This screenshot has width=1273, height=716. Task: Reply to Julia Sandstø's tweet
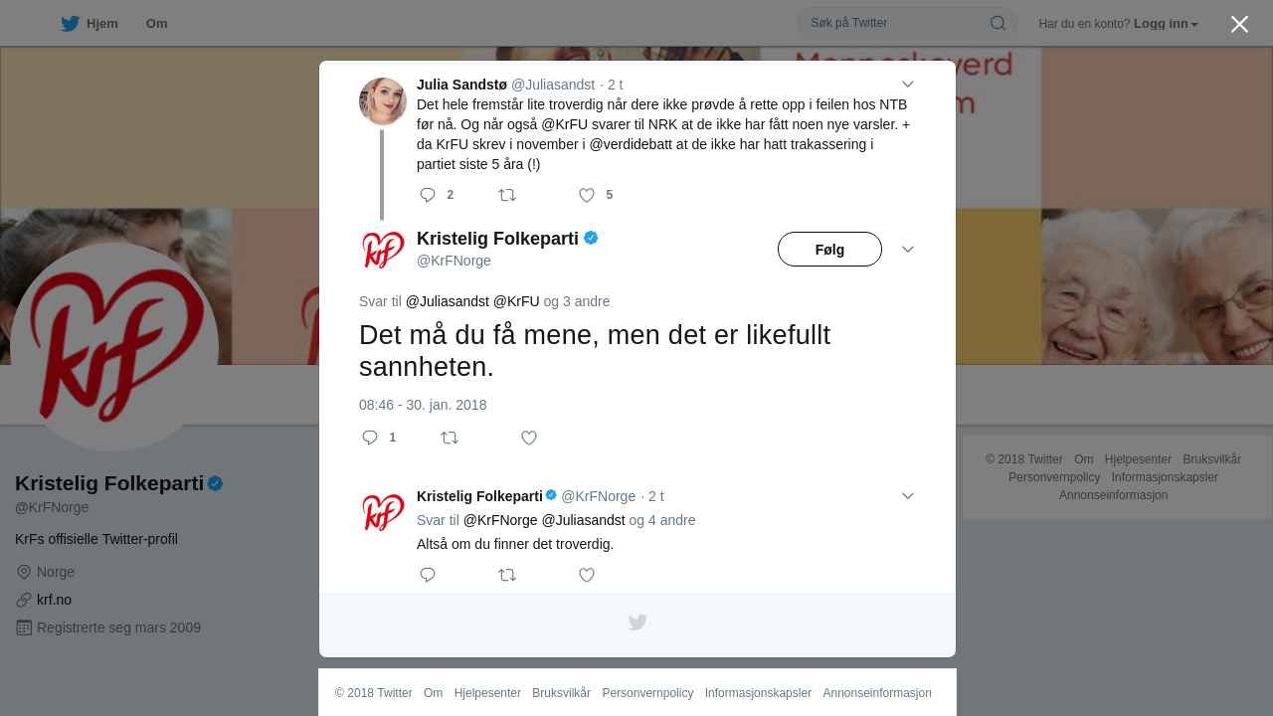(428, 195)
